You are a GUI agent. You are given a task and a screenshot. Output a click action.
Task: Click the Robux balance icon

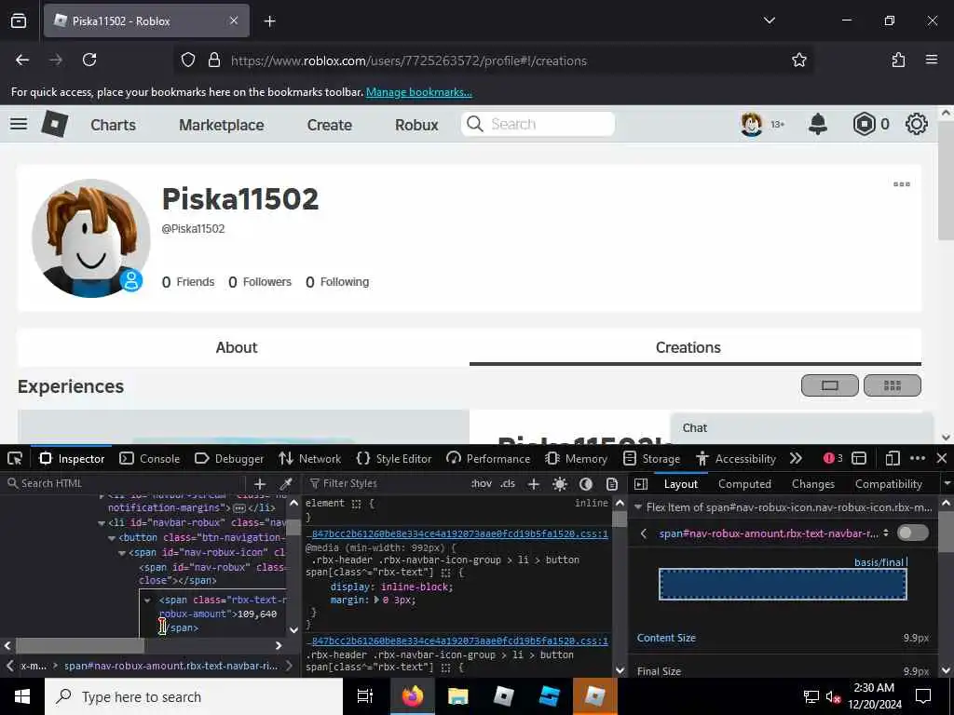[864, 124]
